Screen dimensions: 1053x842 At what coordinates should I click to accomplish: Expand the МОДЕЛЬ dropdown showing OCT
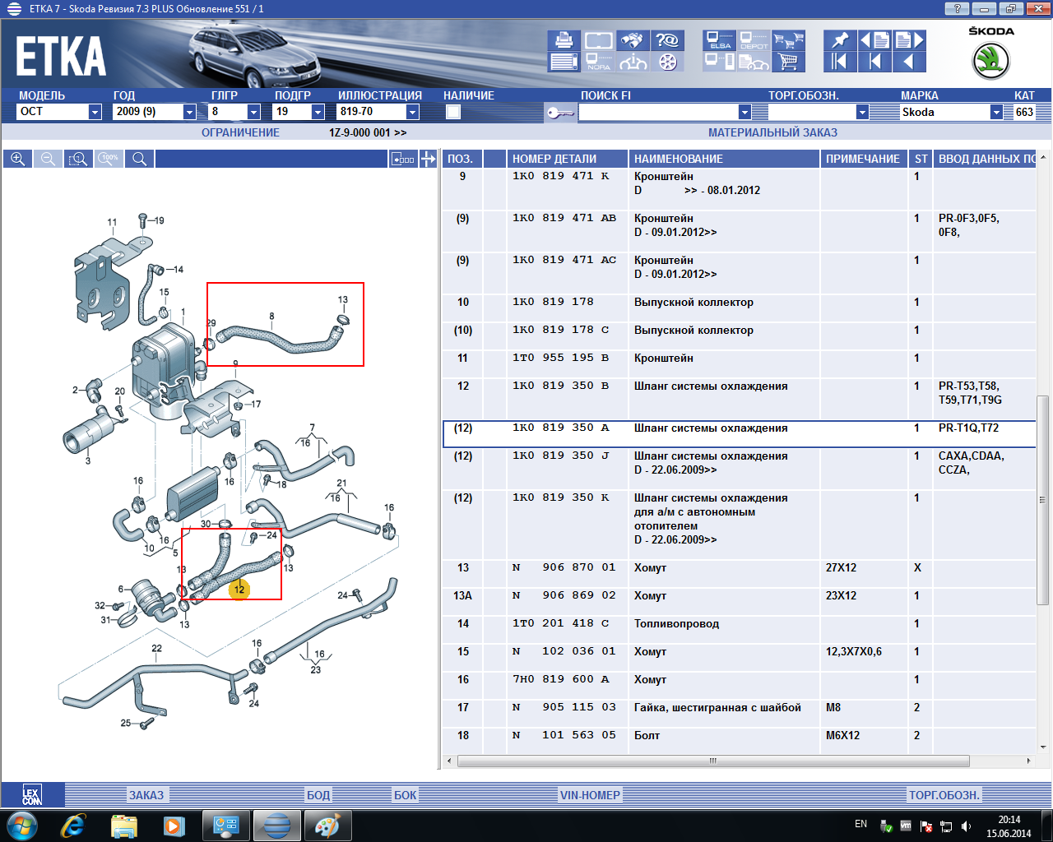coord(95,112)
